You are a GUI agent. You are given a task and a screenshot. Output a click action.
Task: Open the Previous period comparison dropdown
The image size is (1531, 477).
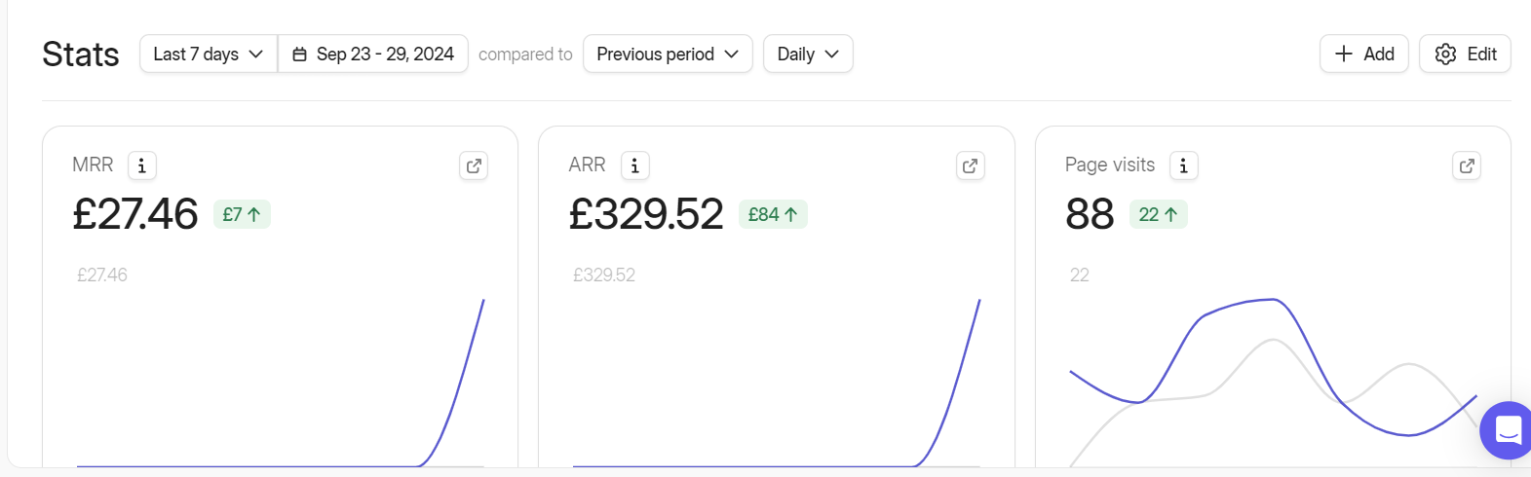tap(668, 54)
